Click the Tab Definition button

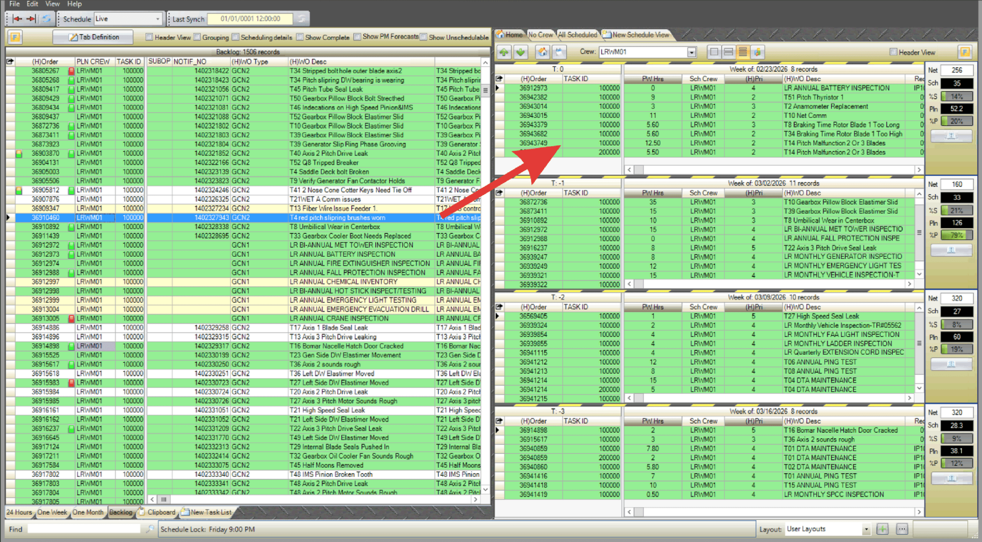pos(93,37)
